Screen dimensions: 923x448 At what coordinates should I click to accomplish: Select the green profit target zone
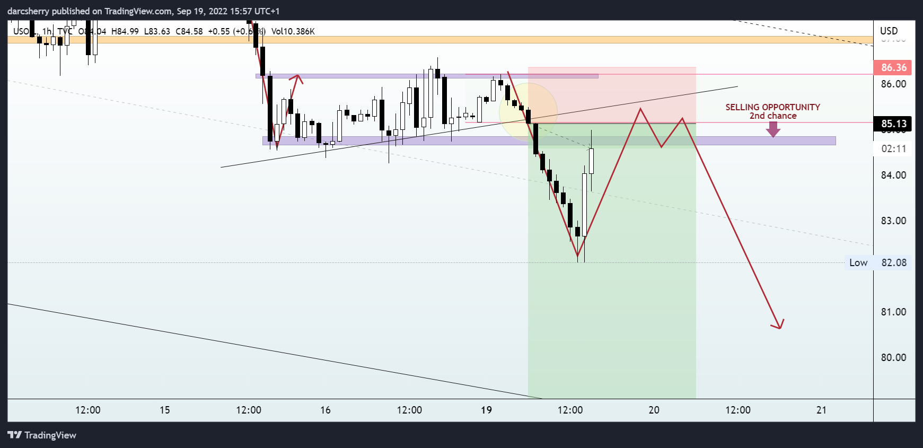(612, 260)
